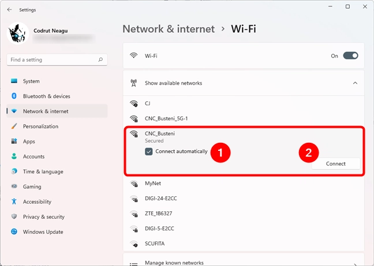Click the back arrow in Settings
The image size is (374, 266).
[10, 10]
